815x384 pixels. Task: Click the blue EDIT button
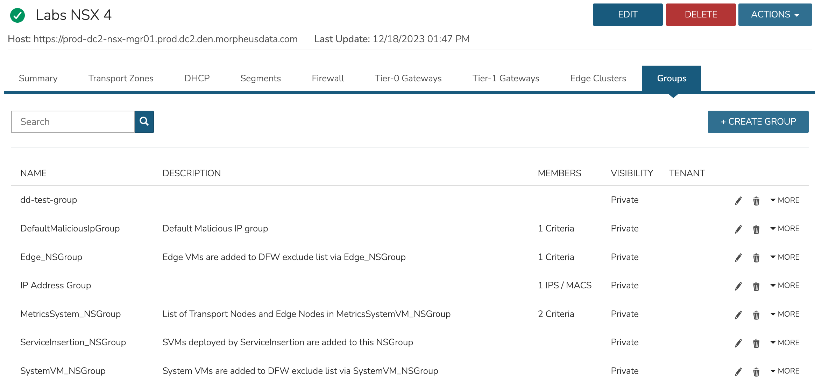click(x=628, y=15)
